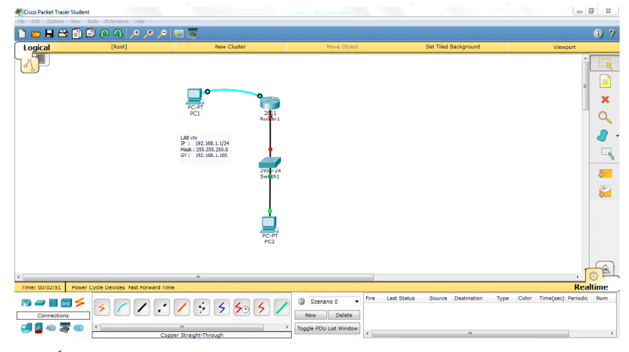Screen dimensions: 629x352
Task: Pick the blue Coaxial cable
Action: coord(221,308)
